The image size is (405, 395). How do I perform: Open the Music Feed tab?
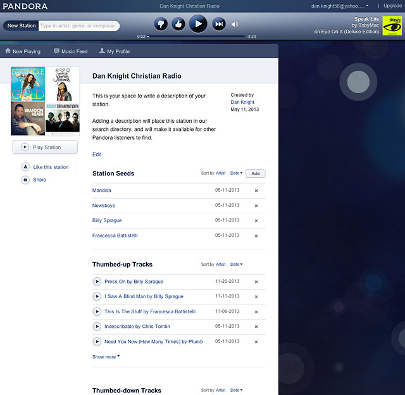click(71, 51)
